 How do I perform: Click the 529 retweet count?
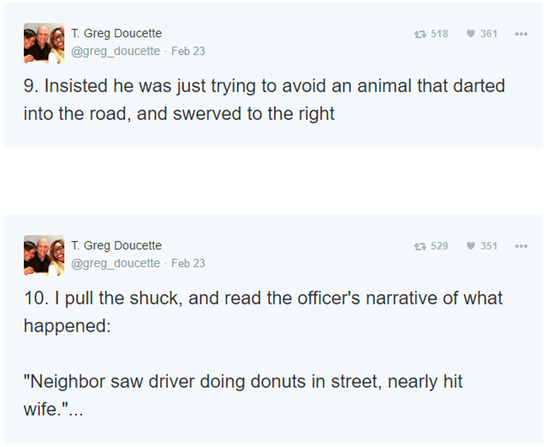(439, 246)
